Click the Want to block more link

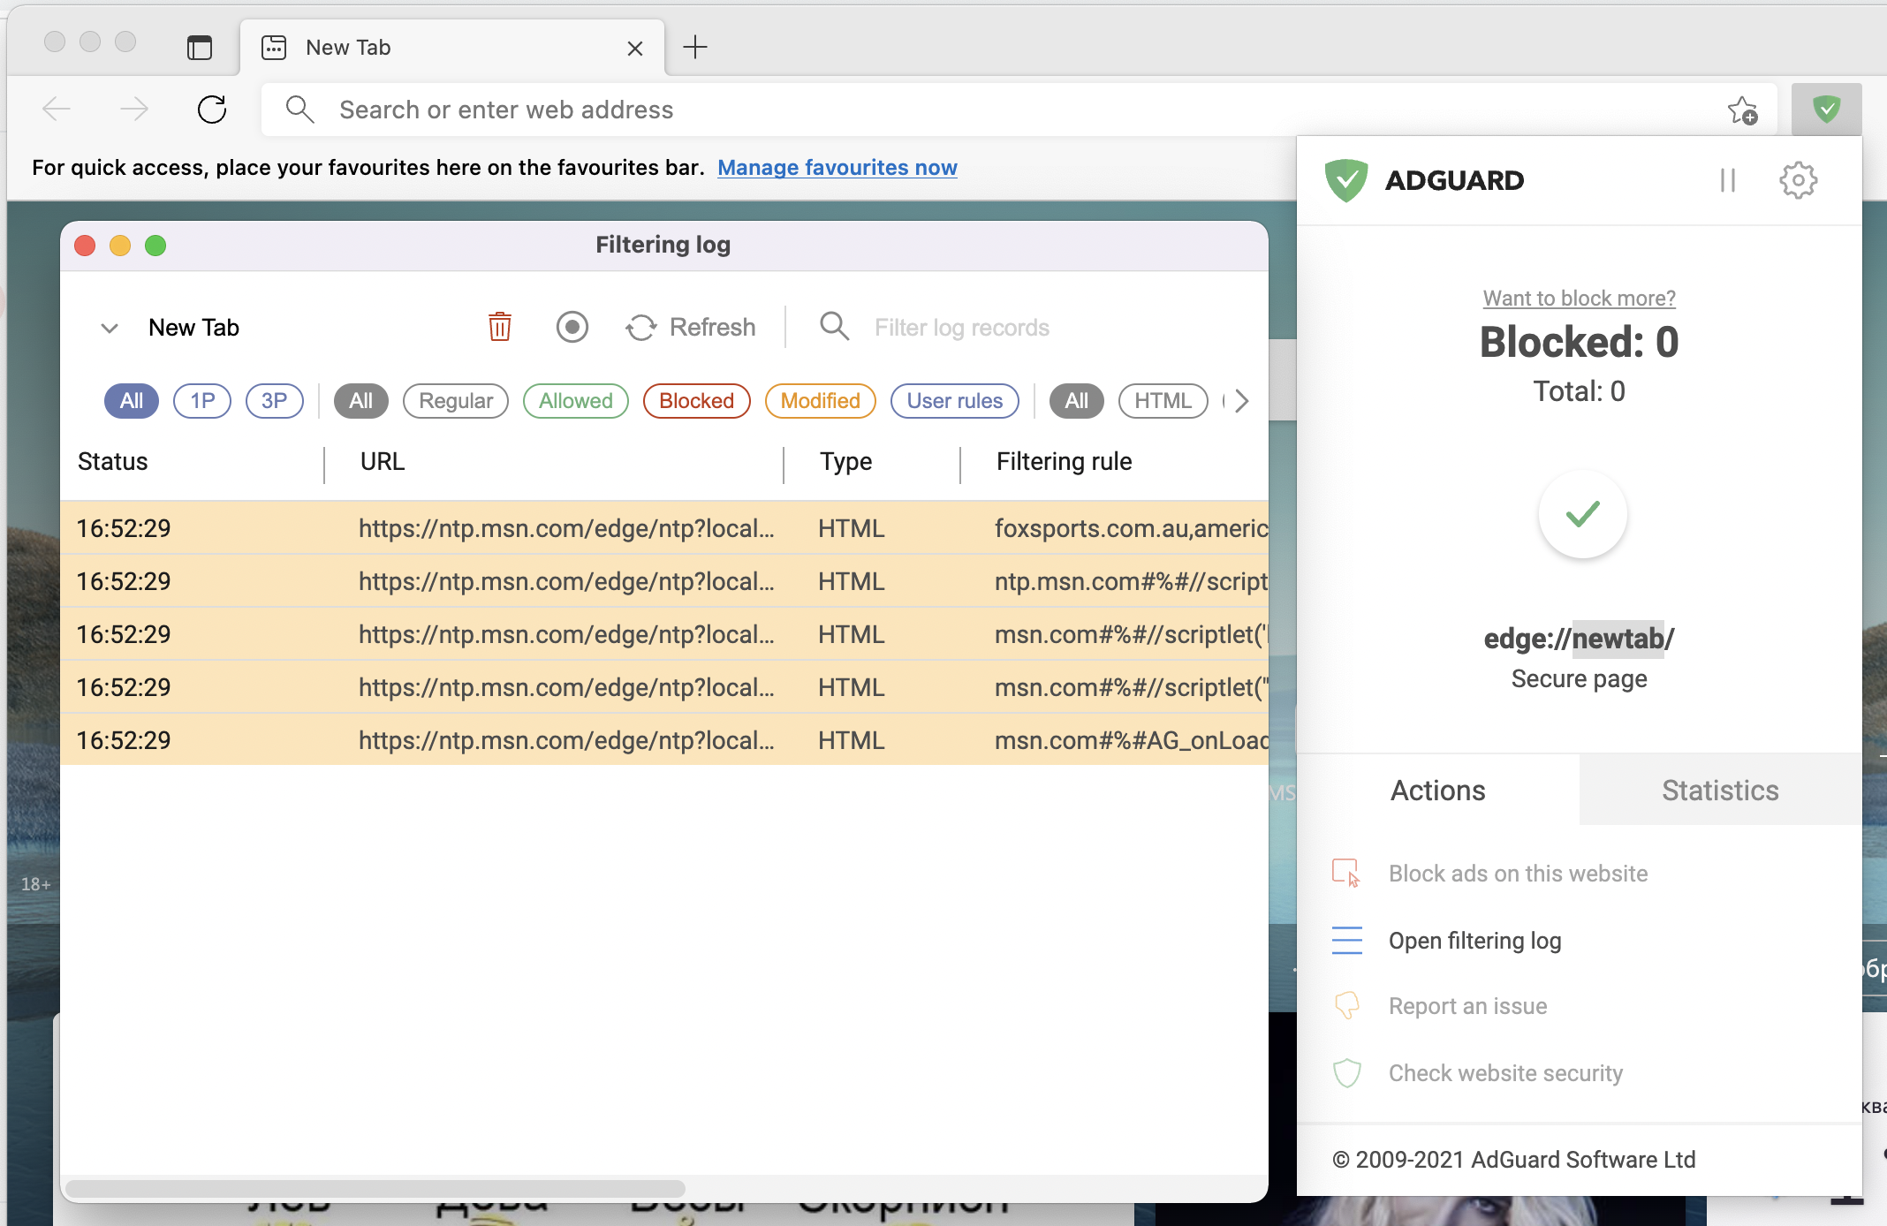(x=1578, y=298)
